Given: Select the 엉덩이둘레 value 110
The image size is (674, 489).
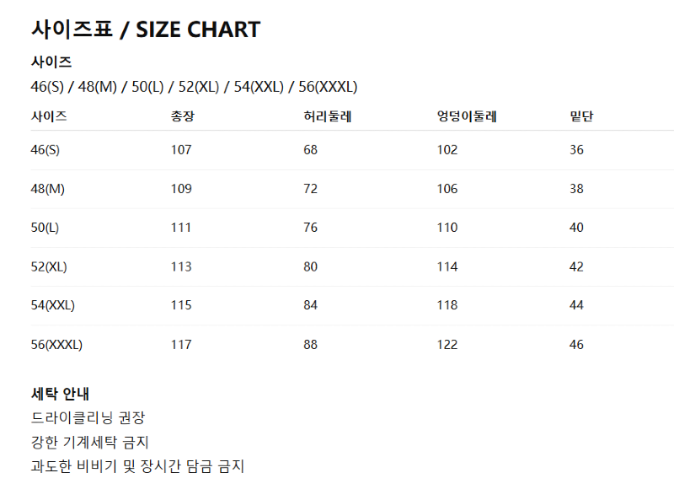Looking at the screenshot, I should click(x=447, y=228).
